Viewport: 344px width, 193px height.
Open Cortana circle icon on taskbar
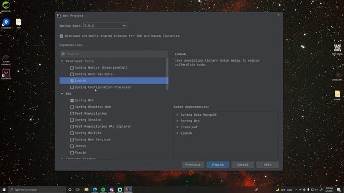(x=70, y=189)
